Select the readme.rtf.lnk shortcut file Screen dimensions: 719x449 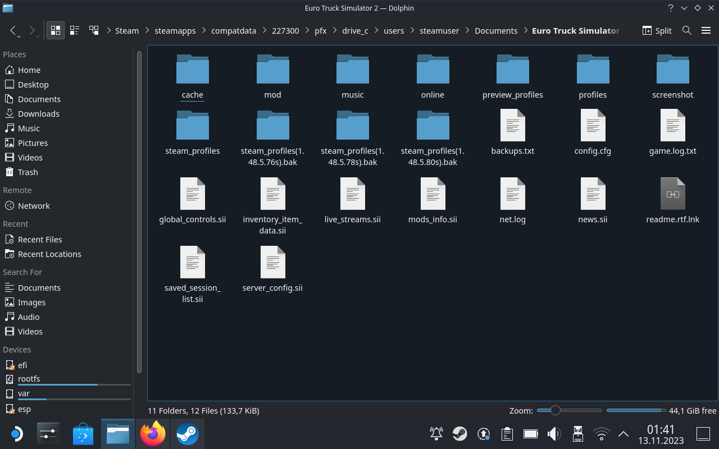(673, 201)
